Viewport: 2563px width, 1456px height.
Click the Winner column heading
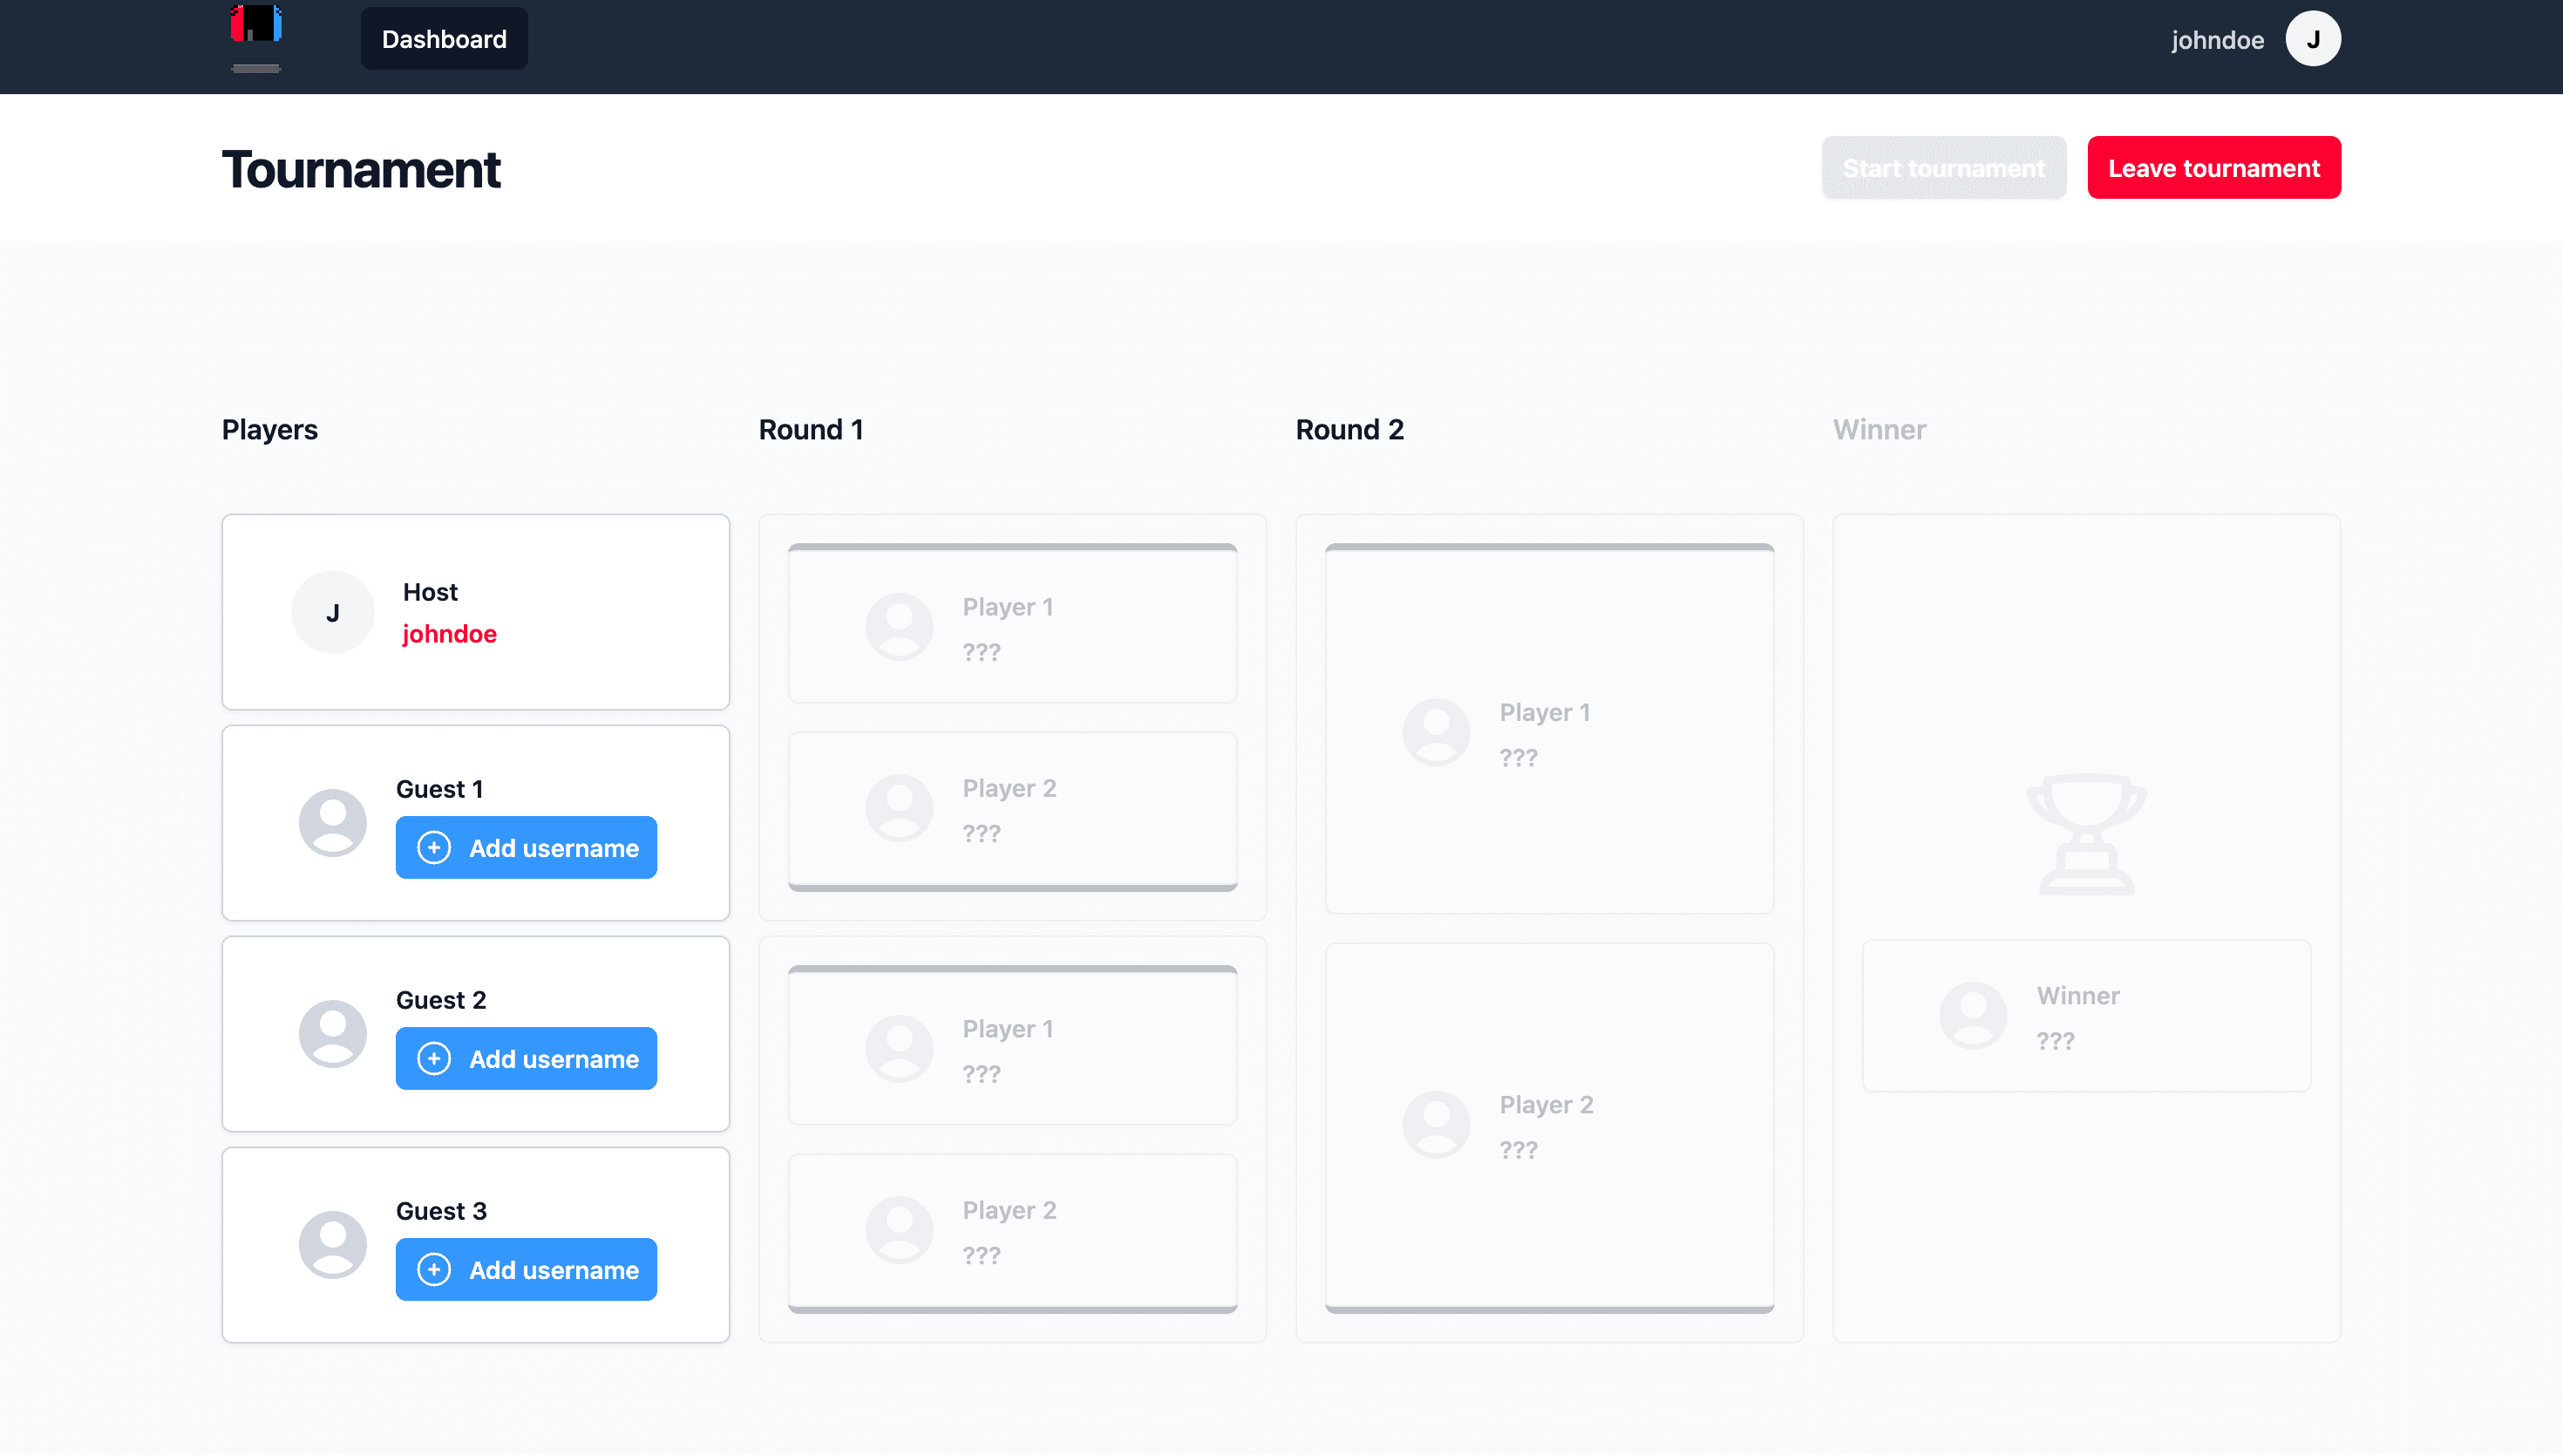pos(1880,430)
